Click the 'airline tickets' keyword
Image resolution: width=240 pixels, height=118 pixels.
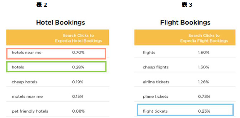(156, 82)
